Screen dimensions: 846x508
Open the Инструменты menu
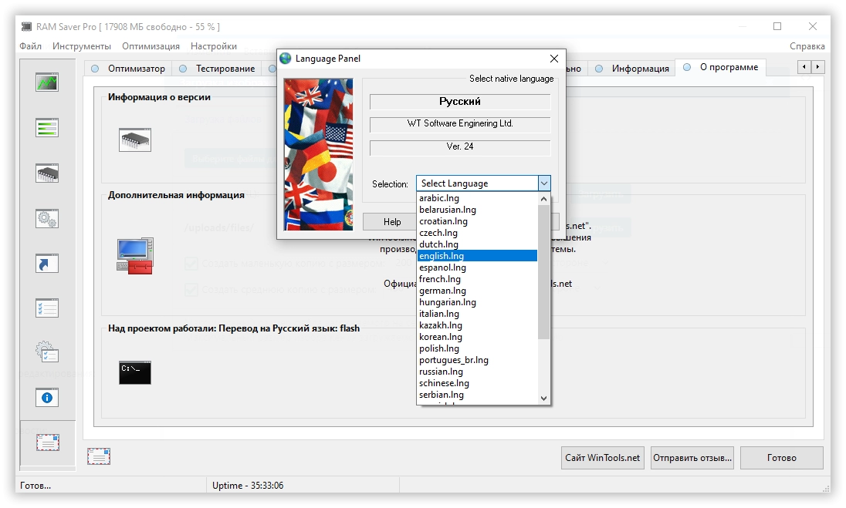(x=82, y=45)
